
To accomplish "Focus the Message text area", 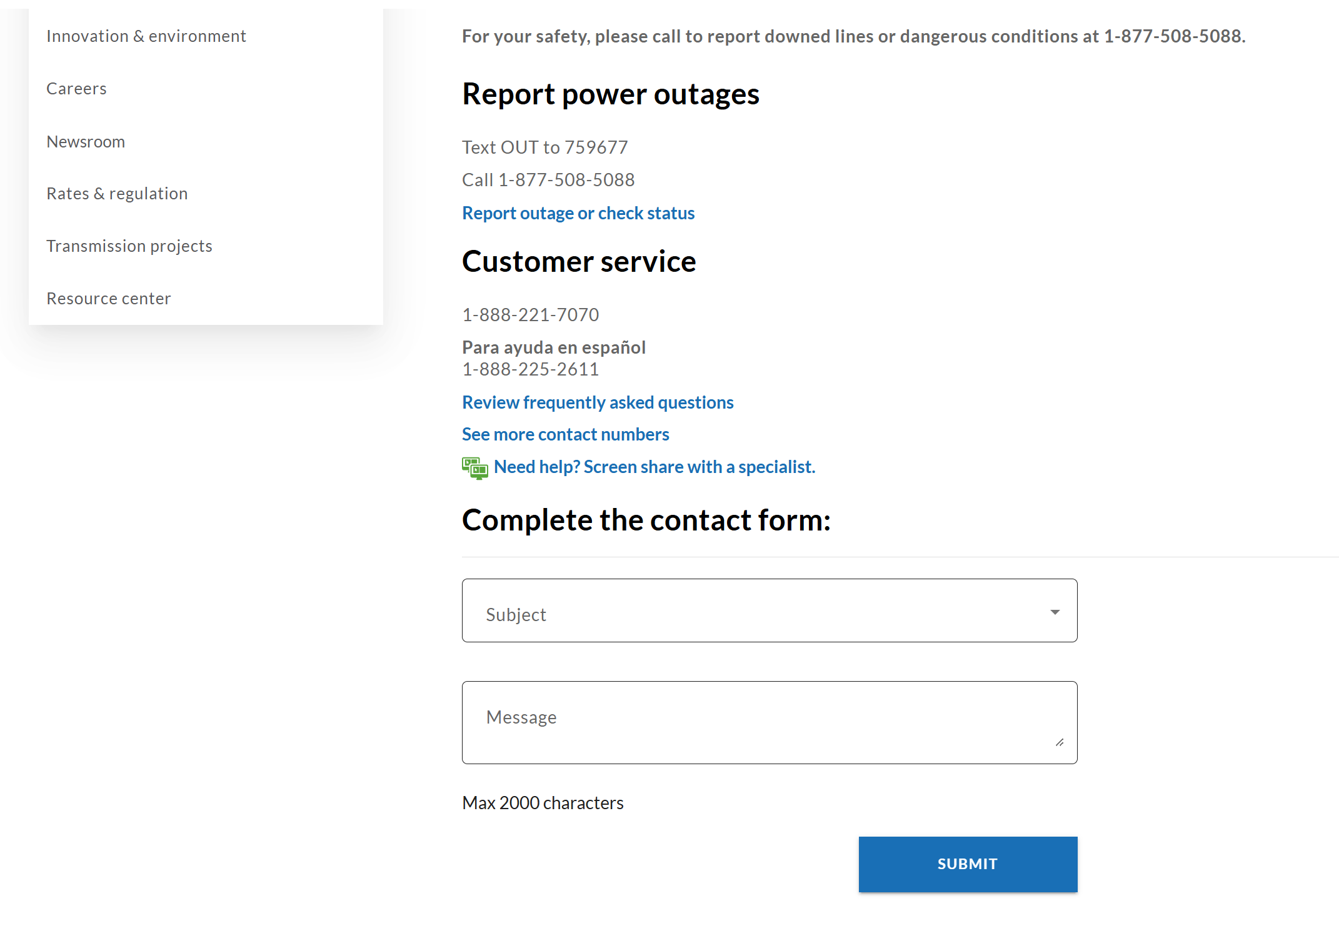I will [770, 722].
